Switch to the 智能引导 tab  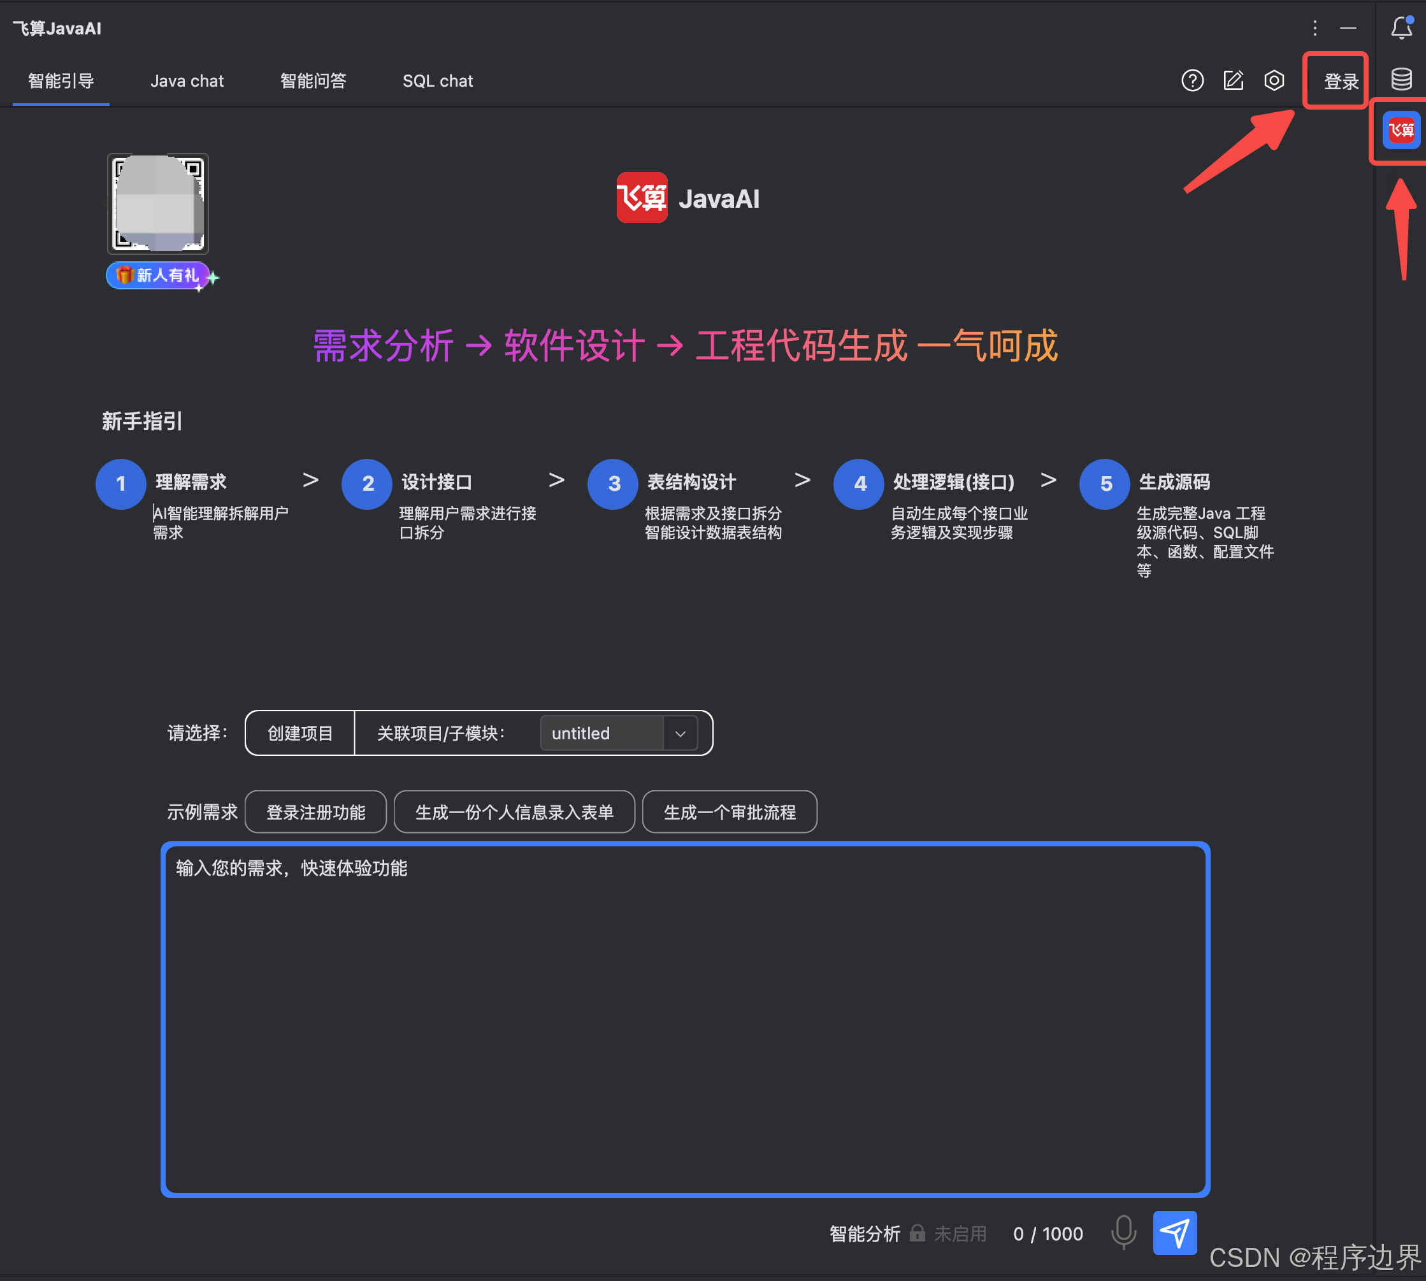click(x=61, y=81)
